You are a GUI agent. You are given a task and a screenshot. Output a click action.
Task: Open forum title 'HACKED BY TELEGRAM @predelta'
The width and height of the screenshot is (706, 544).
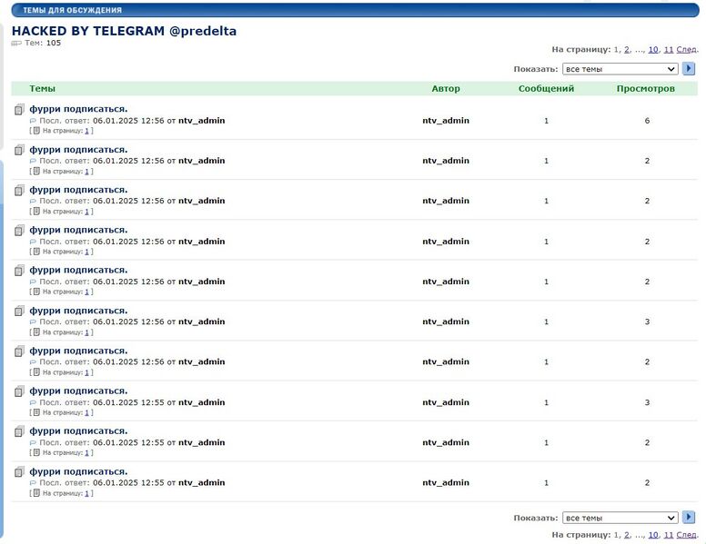click(124, 31)
